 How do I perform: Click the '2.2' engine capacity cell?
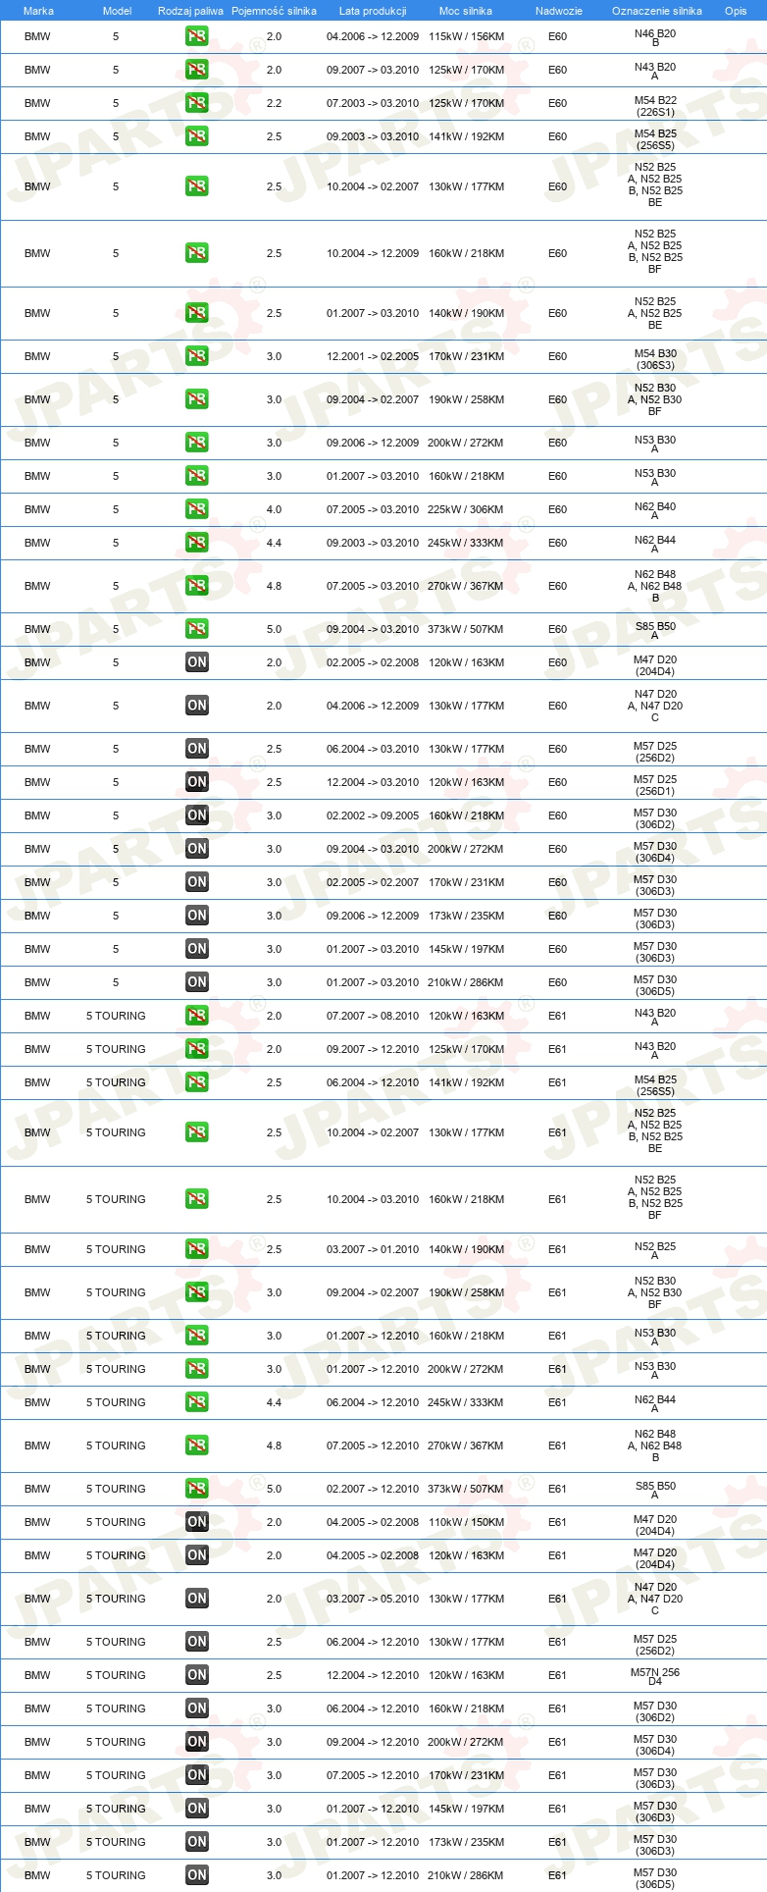pos(274,103)
